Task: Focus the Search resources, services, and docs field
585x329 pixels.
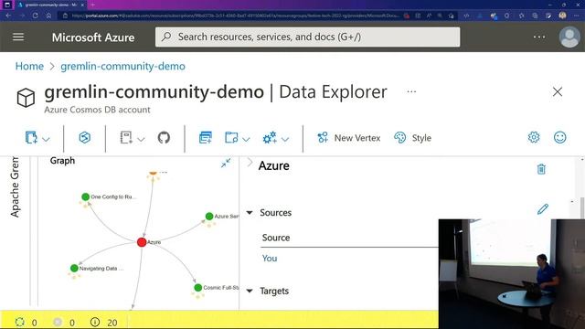Action: pos(307,37)
